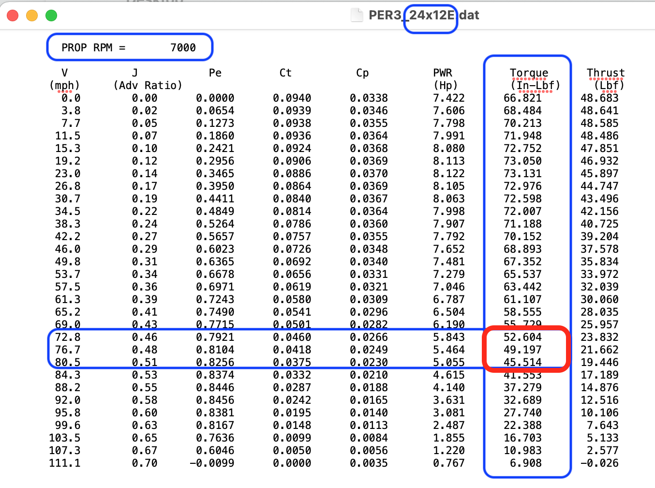Click the Cp column header

[362, 73]
